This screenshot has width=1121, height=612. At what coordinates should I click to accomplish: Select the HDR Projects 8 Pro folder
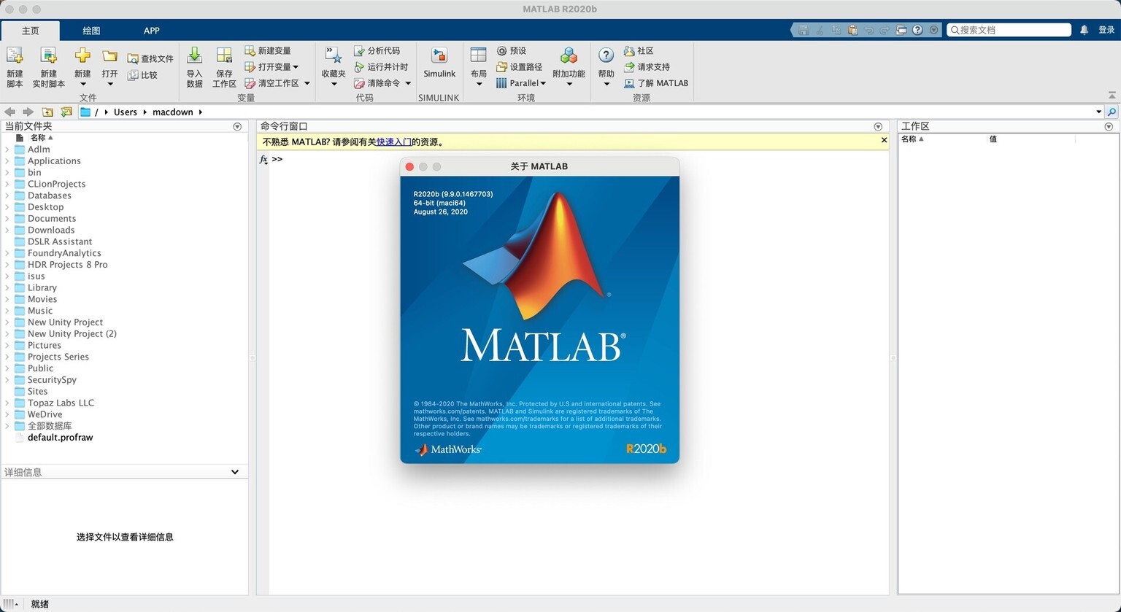pos(67,264)
